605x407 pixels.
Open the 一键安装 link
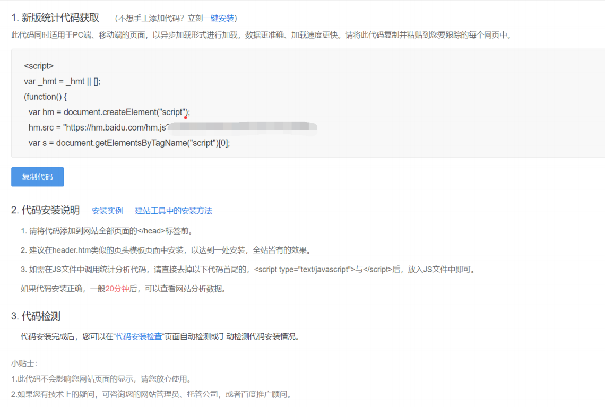click(x=219, y=18)
